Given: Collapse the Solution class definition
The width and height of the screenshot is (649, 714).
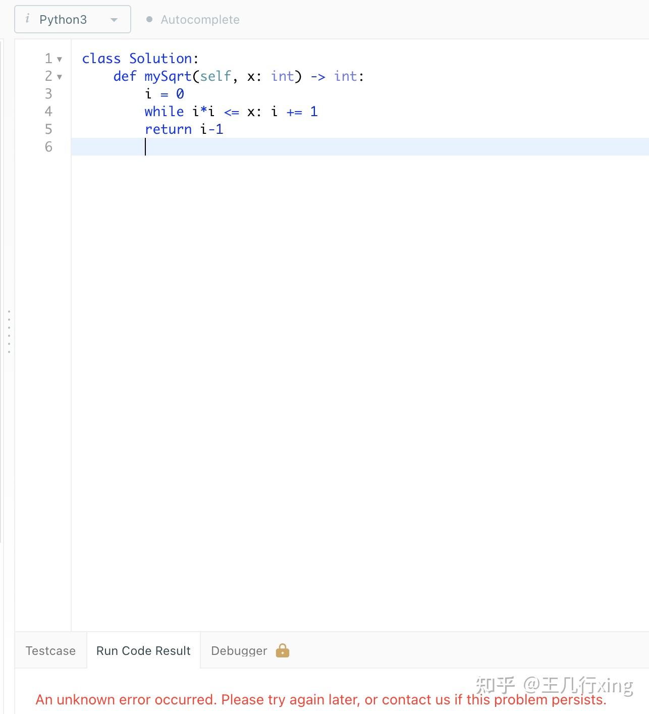Looking at the screenshot, I should coord(60,59).
